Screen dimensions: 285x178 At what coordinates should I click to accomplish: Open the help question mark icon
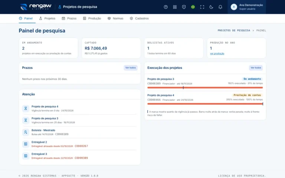pos(166,7)
